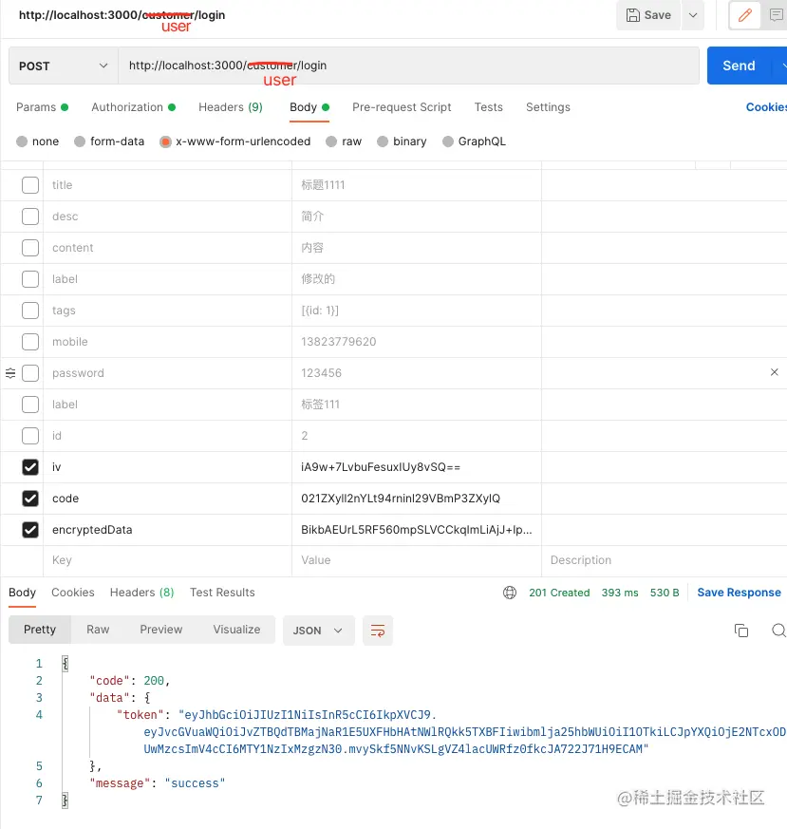
Task: Click the mobile value 13823779620
Action: 339,342
